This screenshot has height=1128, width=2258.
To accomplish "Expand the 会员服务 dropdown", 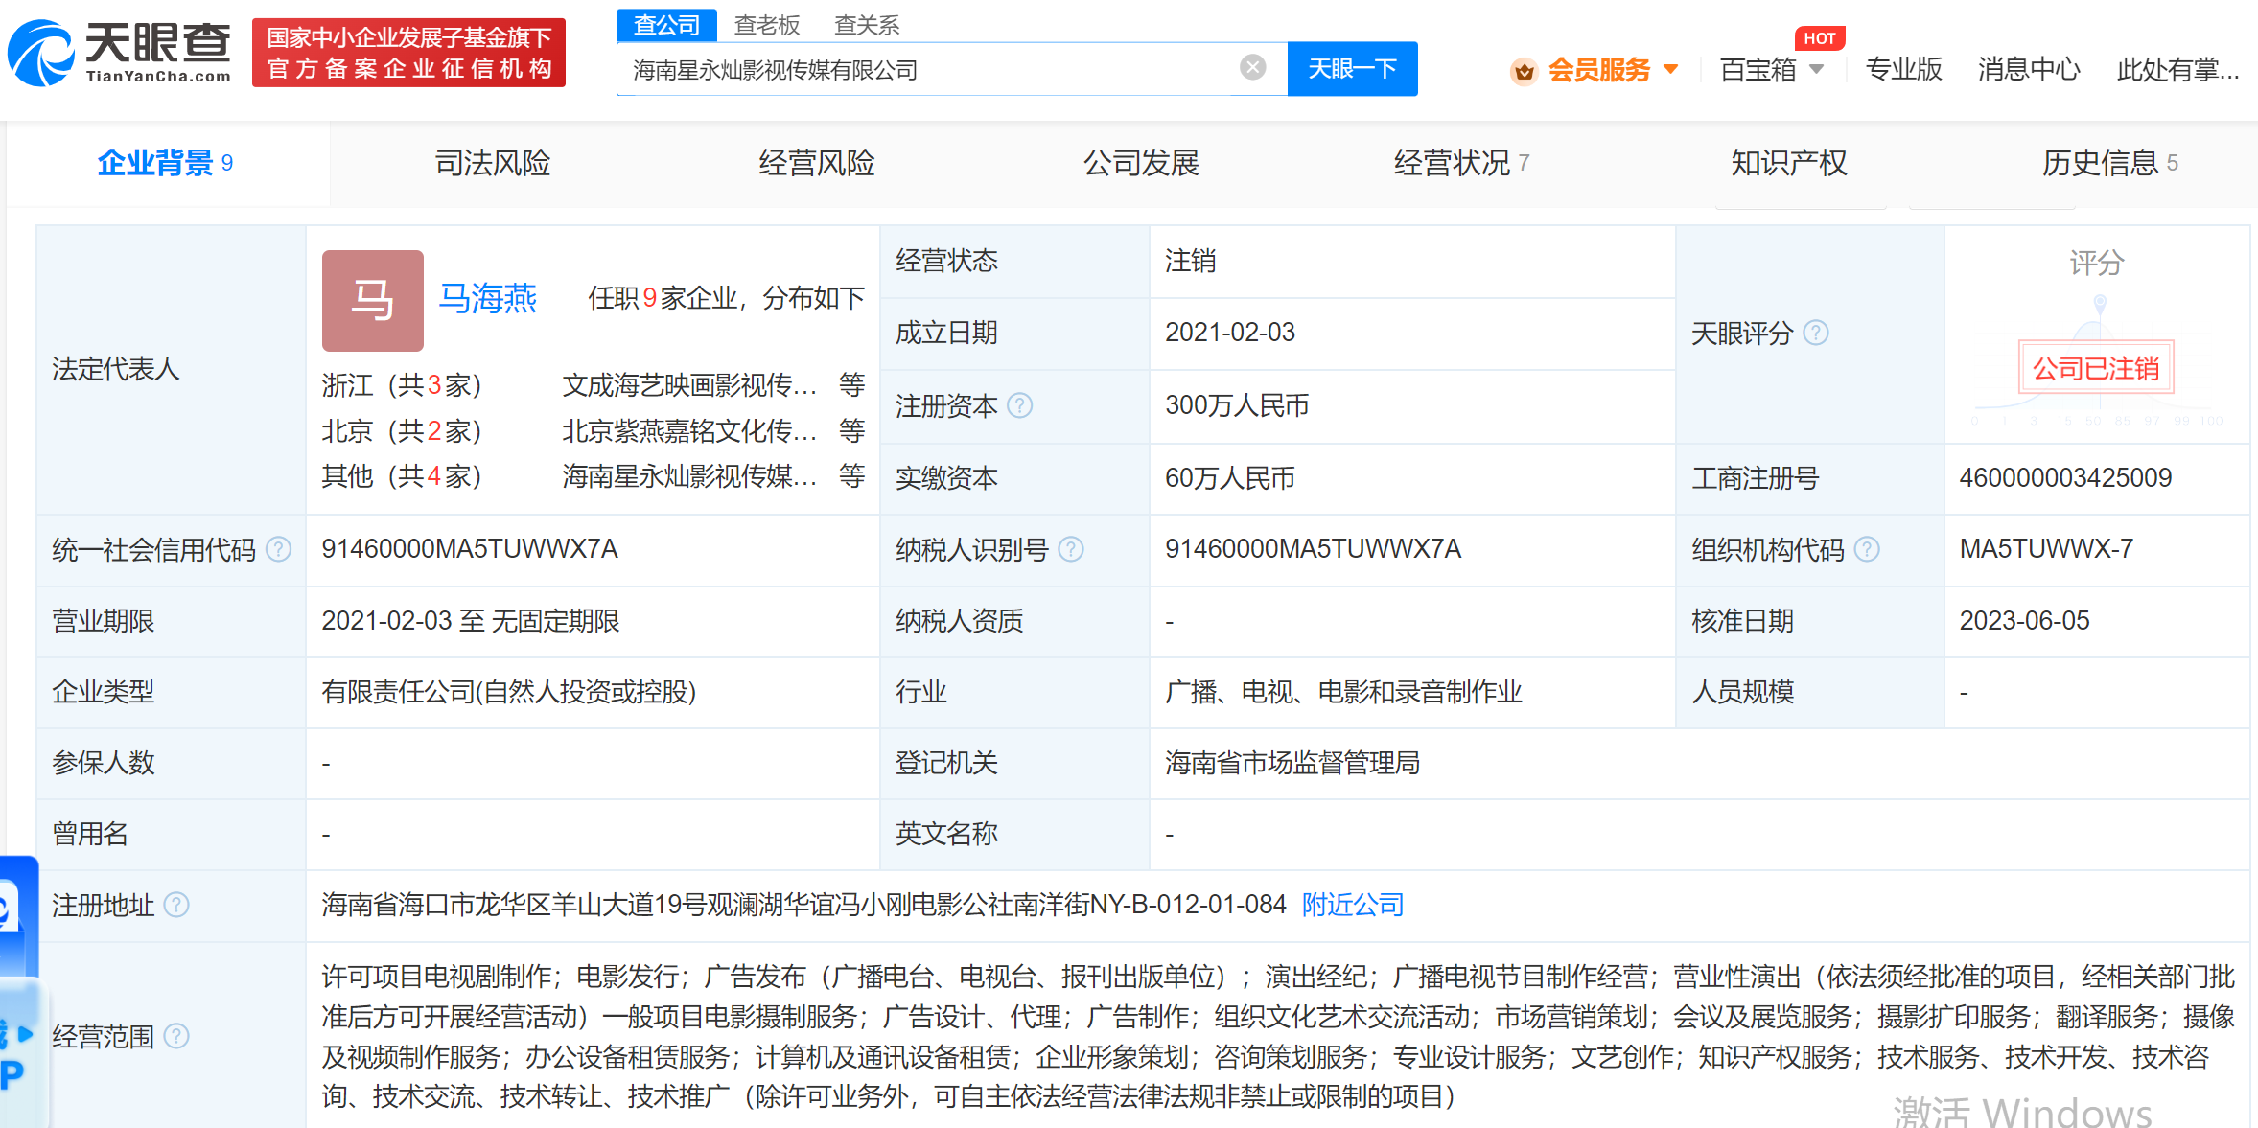I will (1671, 69).
